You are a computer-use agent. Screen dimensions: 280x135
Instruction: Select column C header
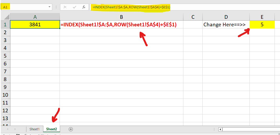193,17
